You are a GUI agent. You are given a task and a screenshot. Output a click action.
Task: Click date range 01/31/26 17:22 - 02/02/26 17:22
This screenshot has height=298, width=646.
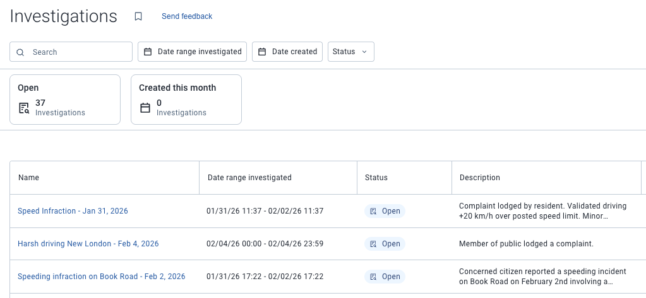(x=265, y=277)
